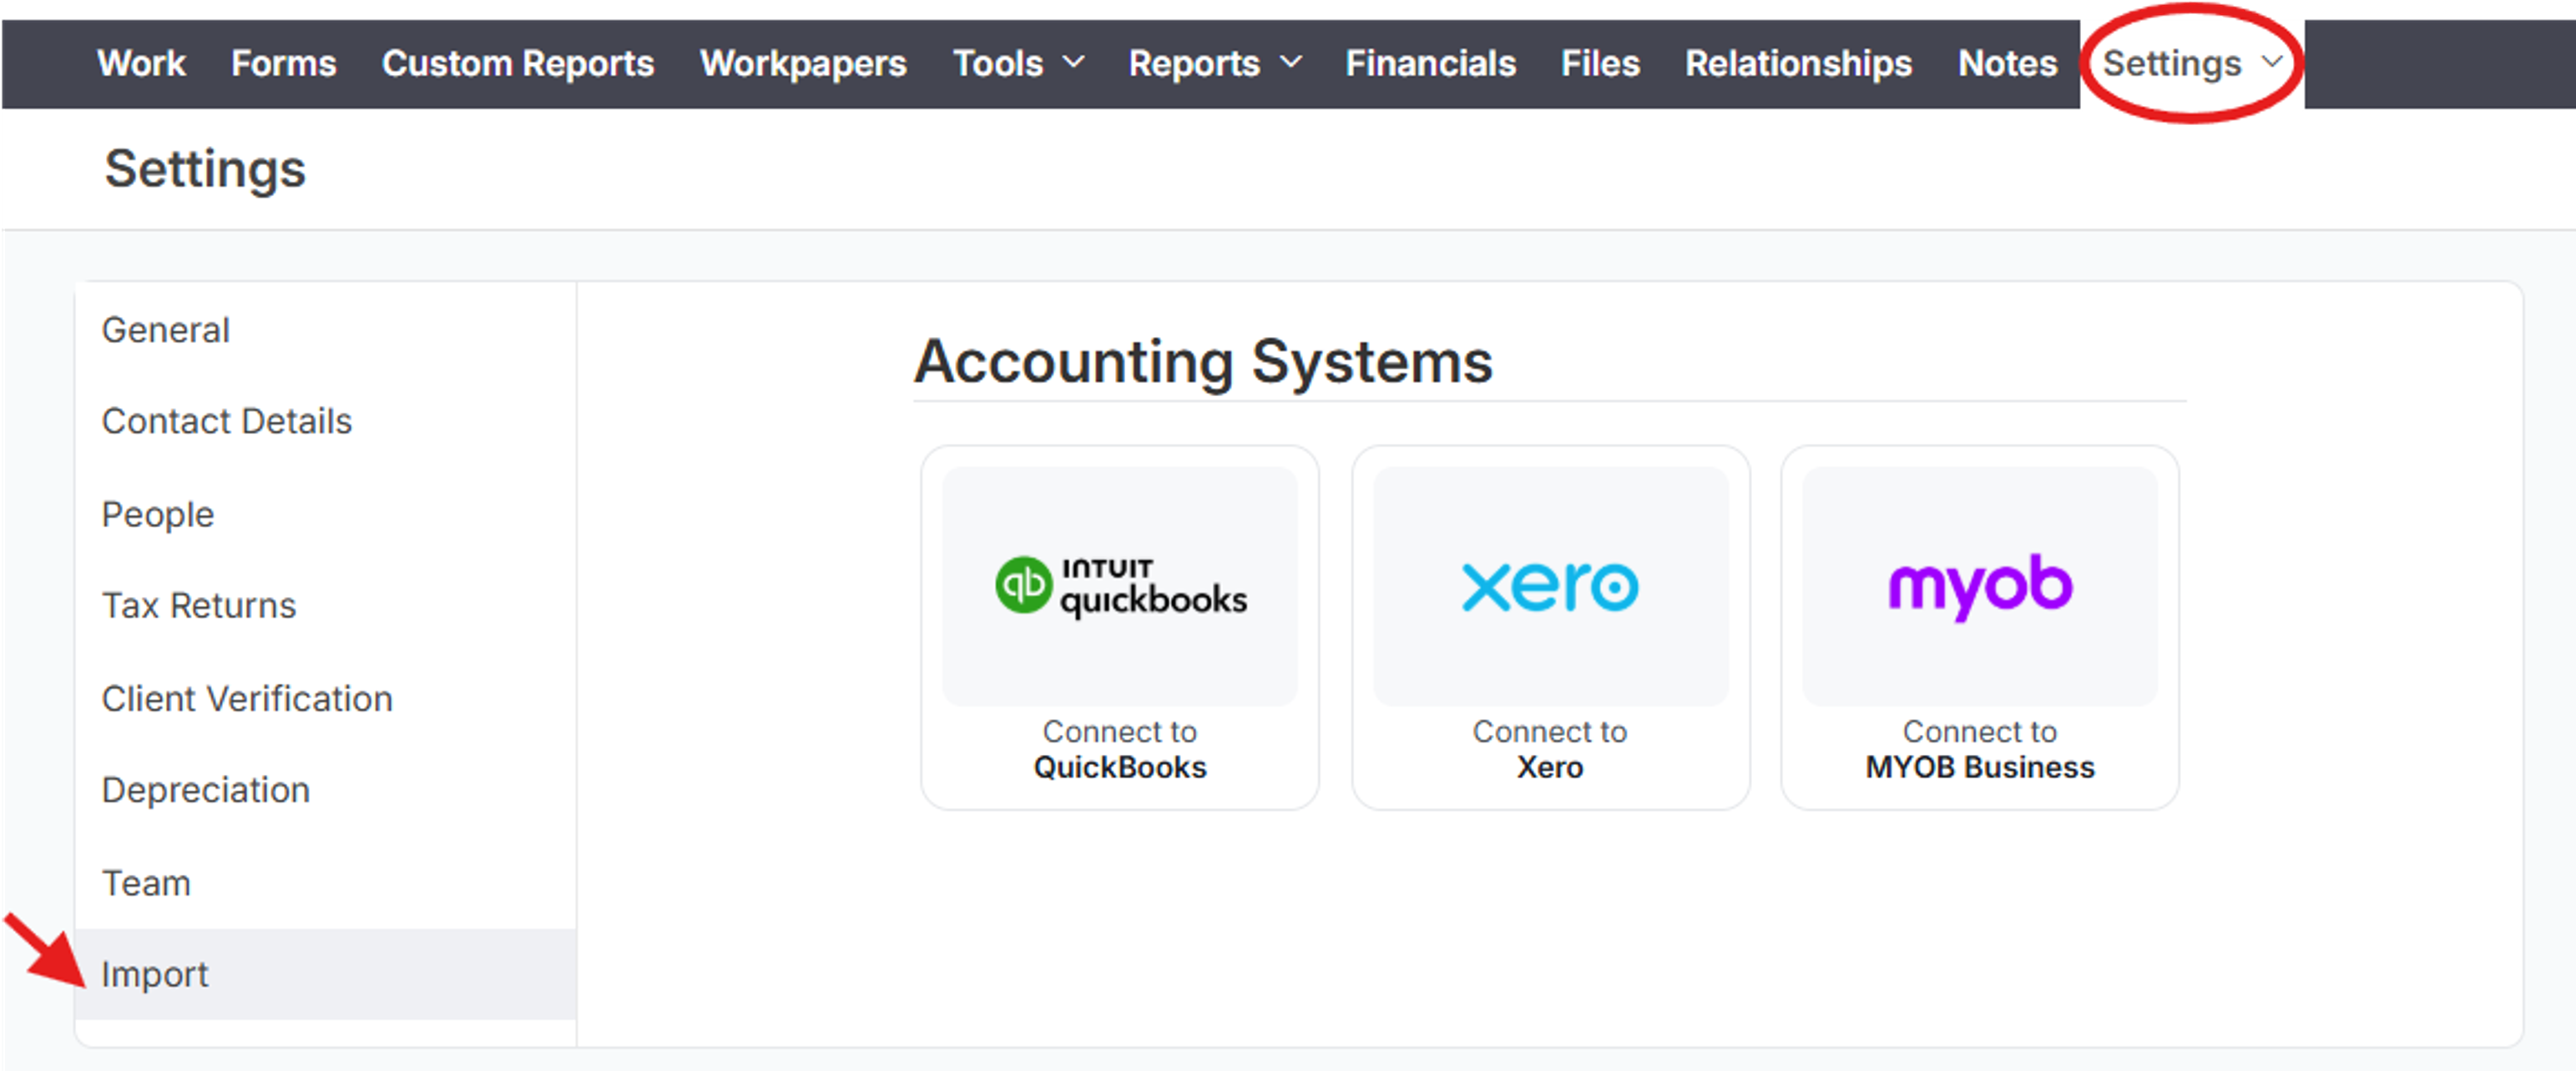
Task: Open Notes from the top bar
Action: (x=2007, y=63)
